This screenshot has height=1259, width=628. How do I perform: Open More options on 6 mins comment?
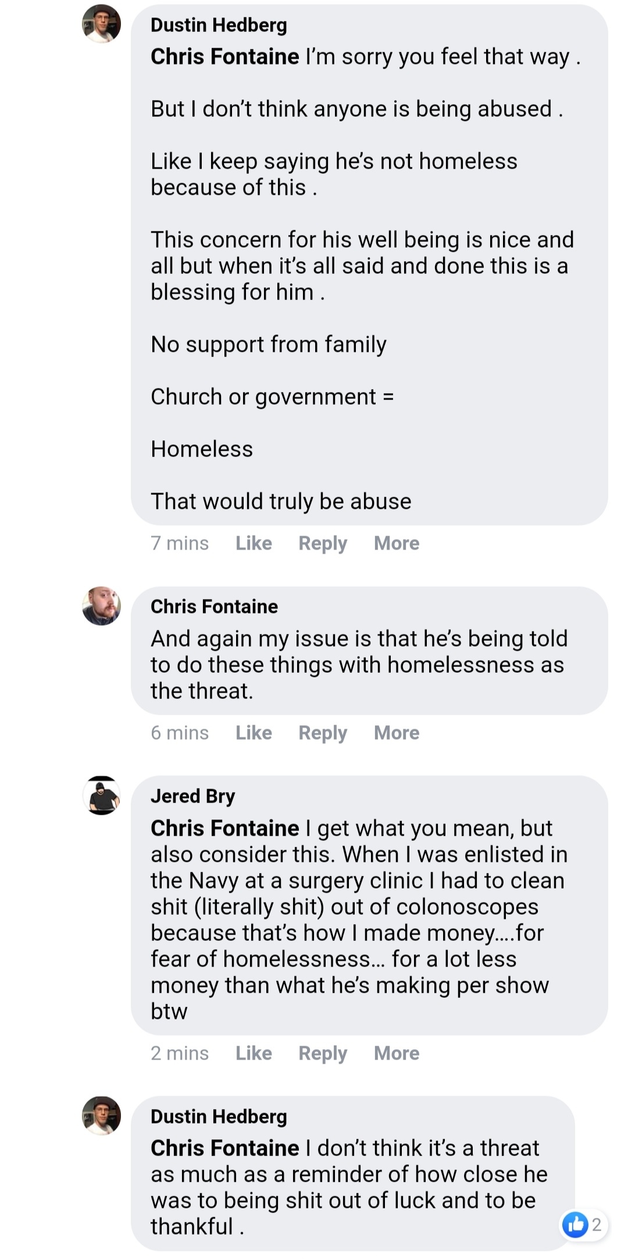(397, 733)
